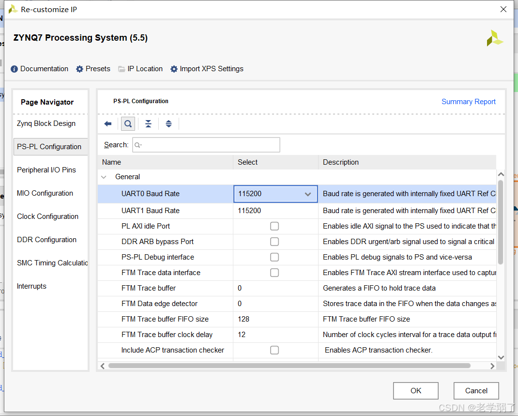Image resolution: width=518 pixels, height=416 pixels.
Task: Click the horizontal scrollbar left arrow
Action: (103, 366)
